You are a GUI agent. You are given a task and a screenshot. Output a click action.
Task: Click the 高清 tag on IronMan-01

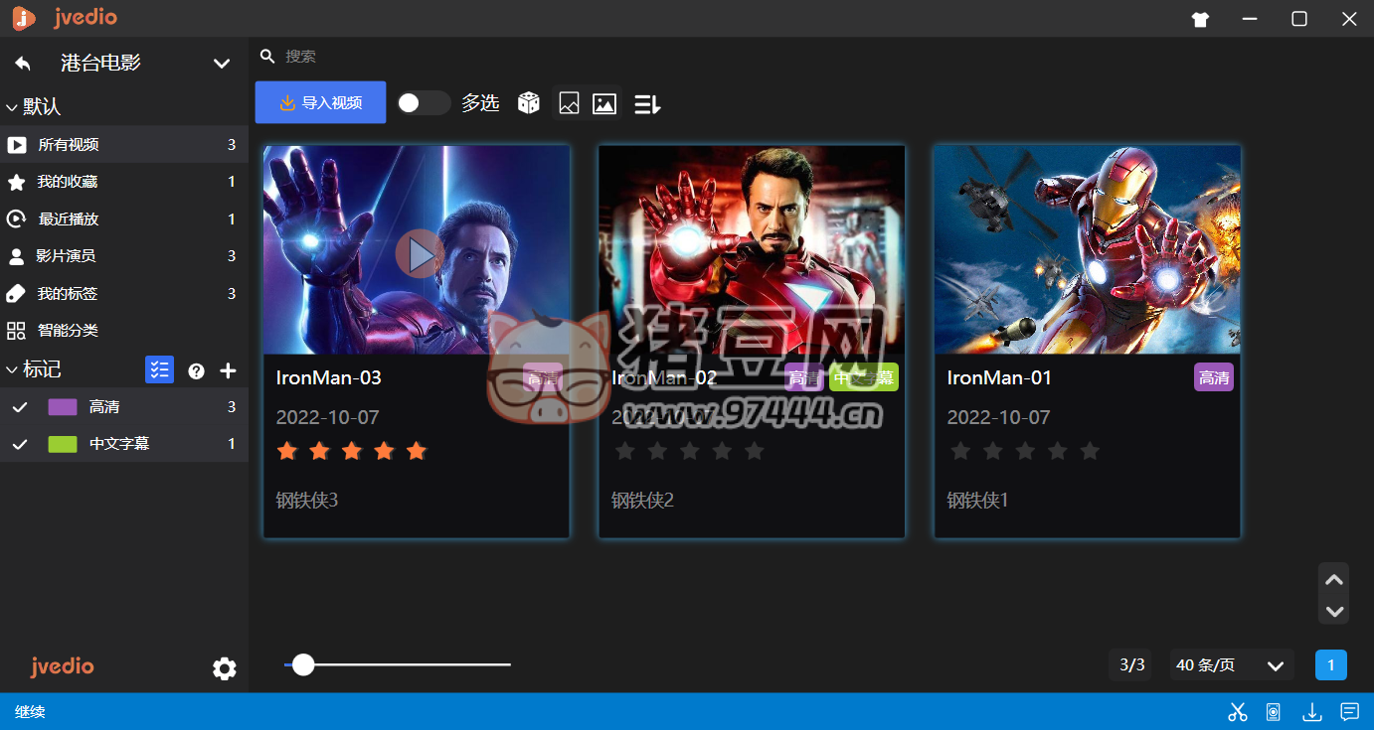click(1214, 377)
